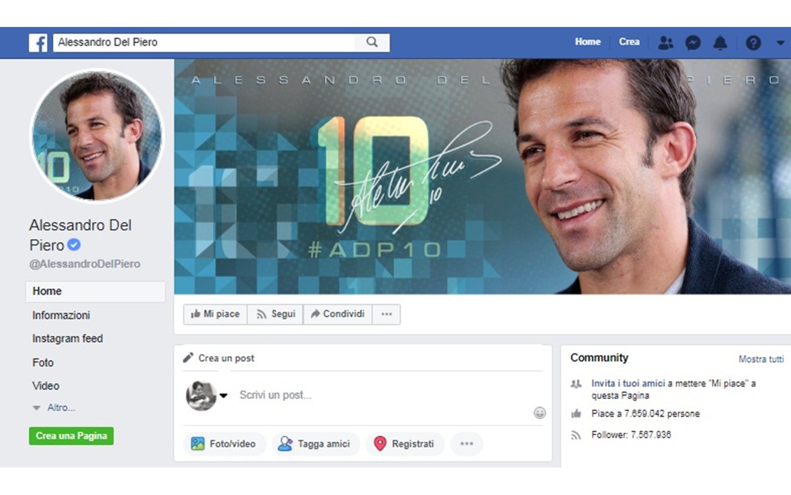Click the Follower: 7.567.936 text

[x=631, y=435]
